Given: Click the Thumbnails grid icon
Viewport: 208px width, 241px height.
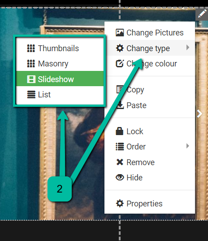Looking at the screenshot, I should [x=31, y=48].
